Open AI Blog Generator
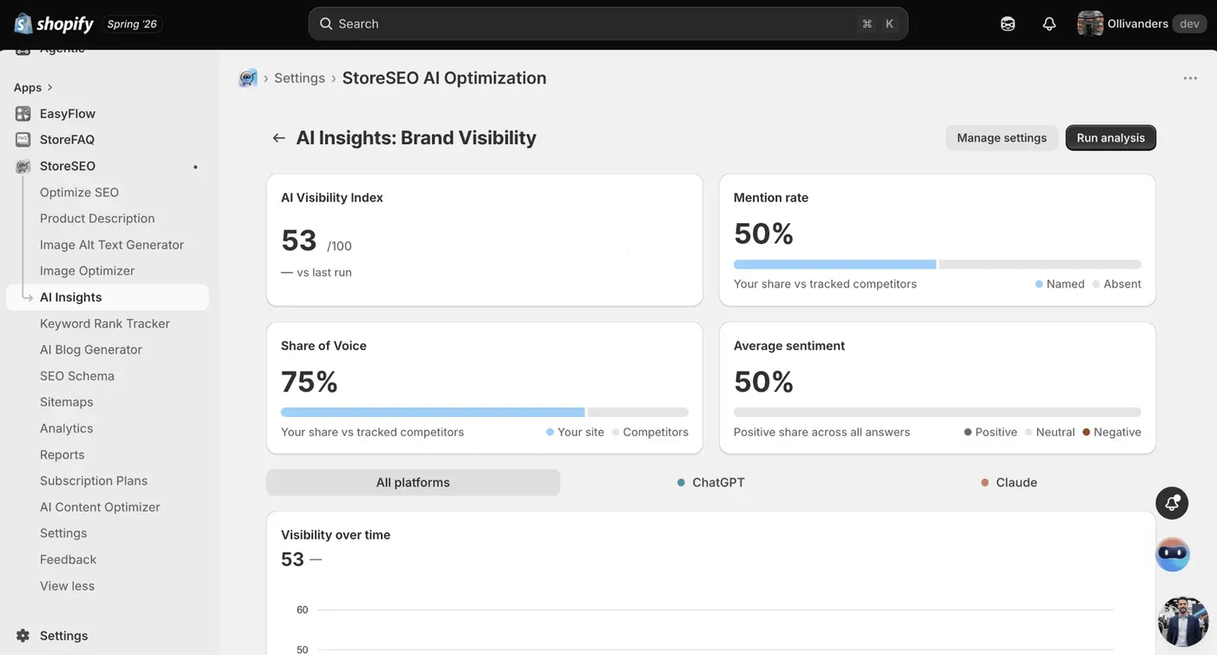 (91, 350)
